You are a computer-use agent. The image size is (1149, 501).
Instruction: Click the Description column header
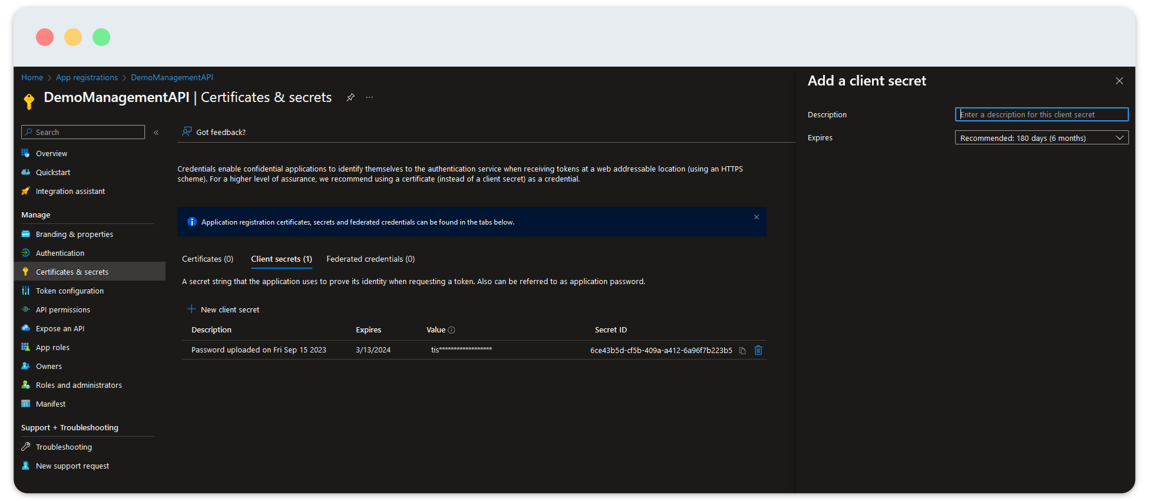click(x=212, y=329)
